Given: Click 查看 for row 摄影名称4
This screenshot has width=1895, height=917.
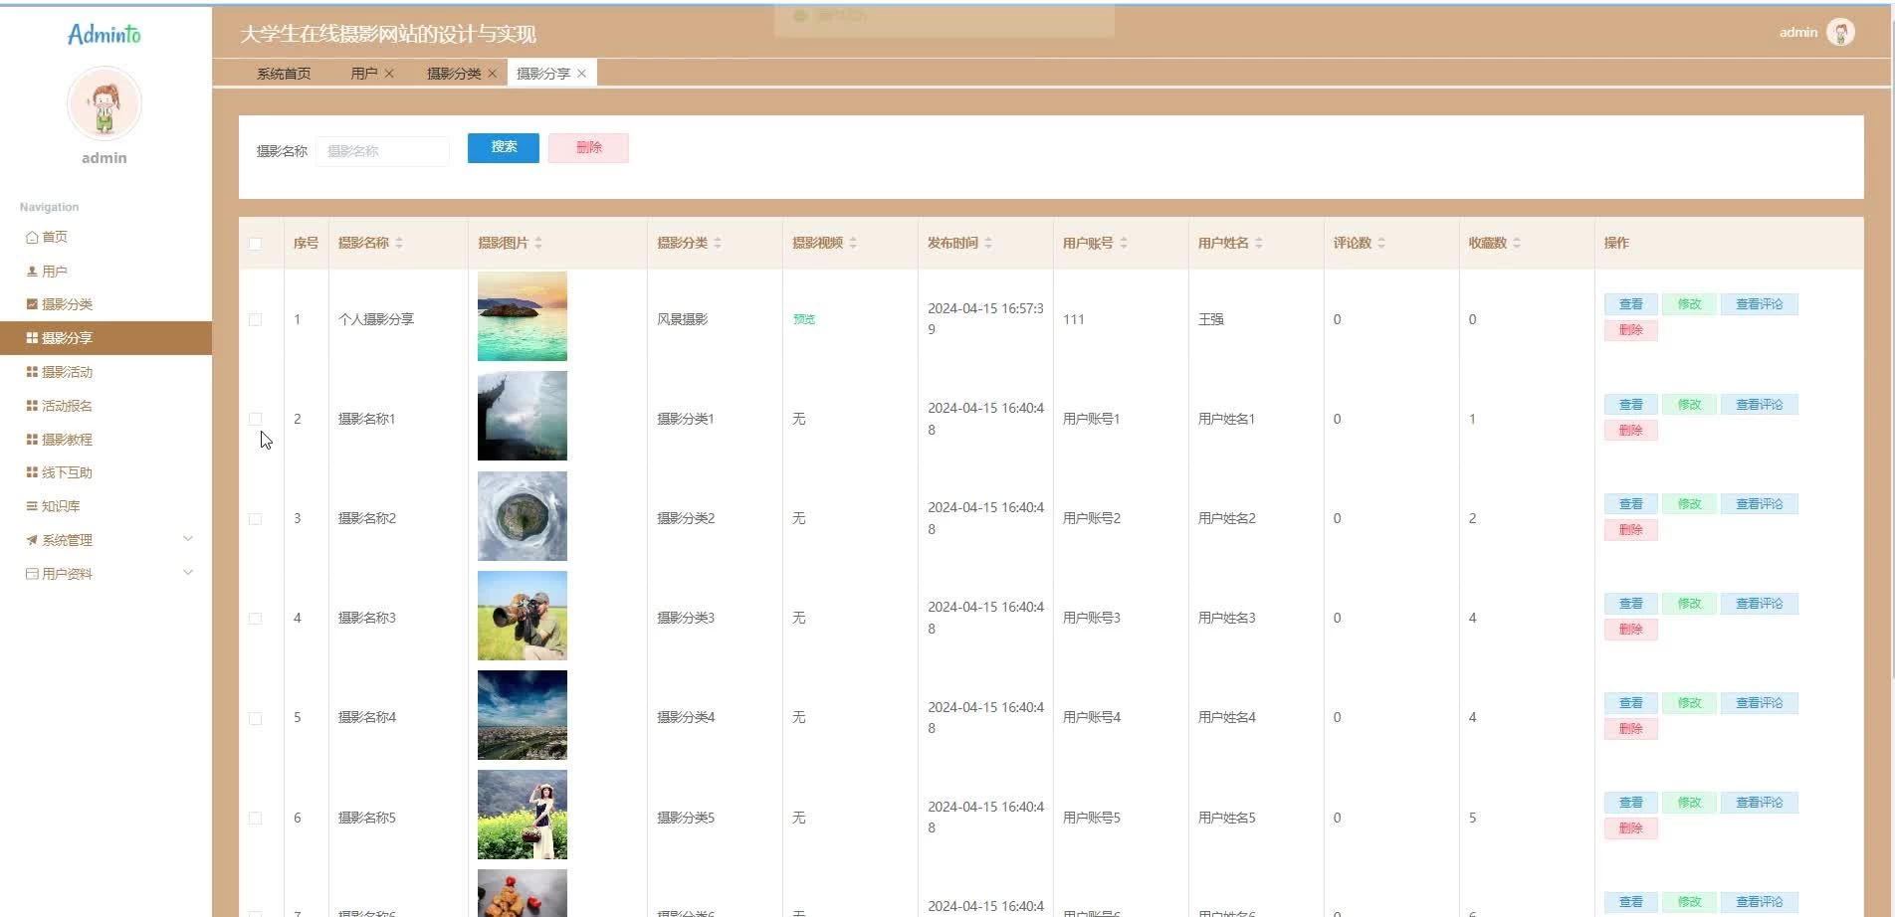Looking at the screenshot, I should point(1630,703).
